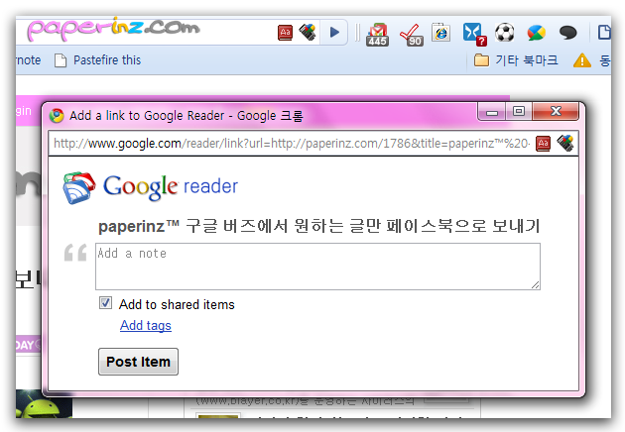Click the note bookmark at bookmarks bar start
The image size is (625, 432).
coord(29,60)
